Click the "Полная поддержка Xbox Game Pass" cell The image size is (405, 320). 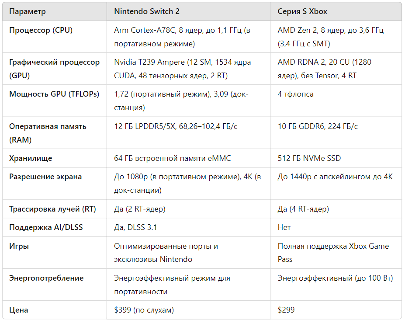[x=333, y=253]
